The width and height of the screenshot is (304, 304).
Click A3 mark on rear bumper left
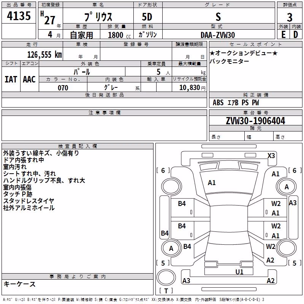tap(186, 280)
